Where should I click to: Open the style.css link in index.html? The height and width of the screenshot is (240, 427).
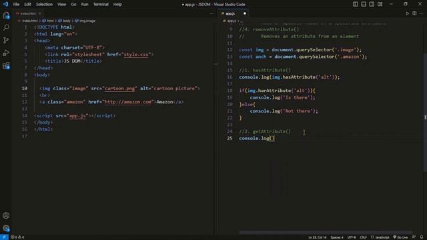click(x=136, y=55)
